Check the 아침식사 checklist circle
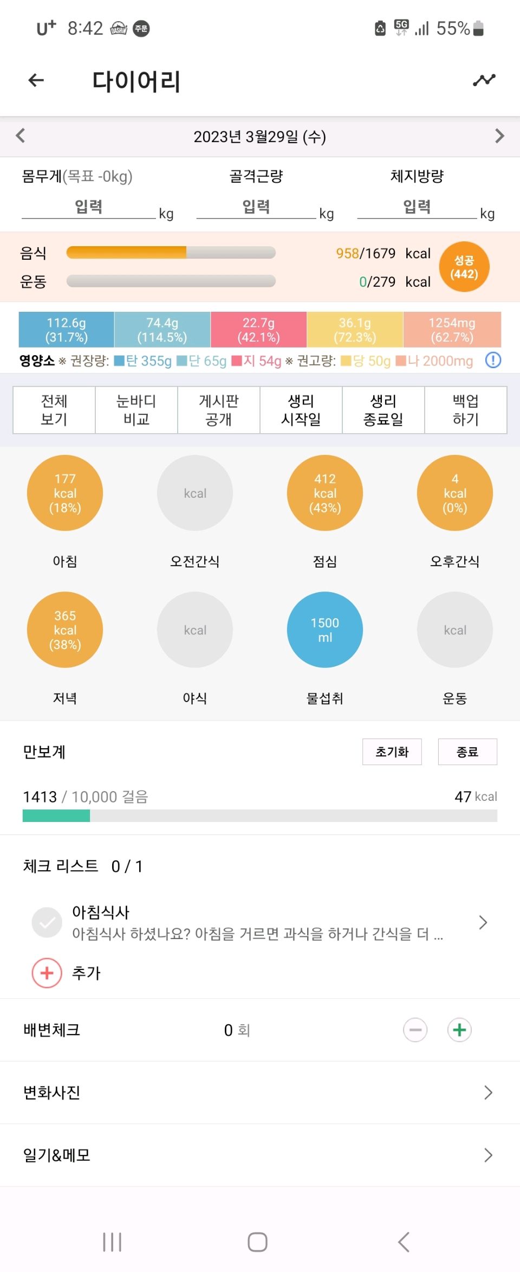 tap(47, 922)
